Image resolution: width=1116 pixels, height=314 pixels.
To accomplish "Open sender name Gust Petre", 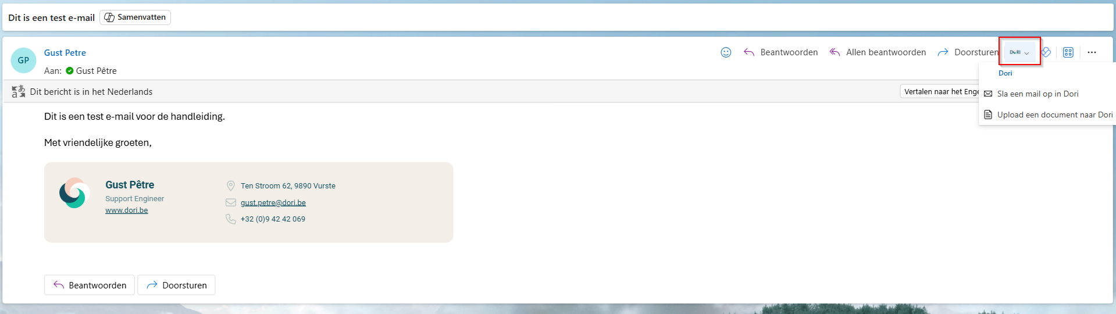I will 65,53.
